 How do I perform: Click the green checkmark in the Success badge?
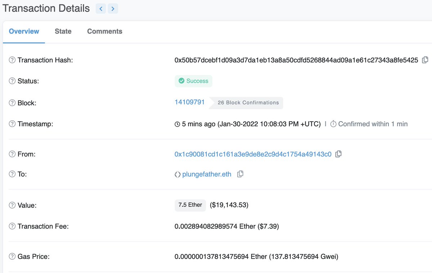click(181, 81)
